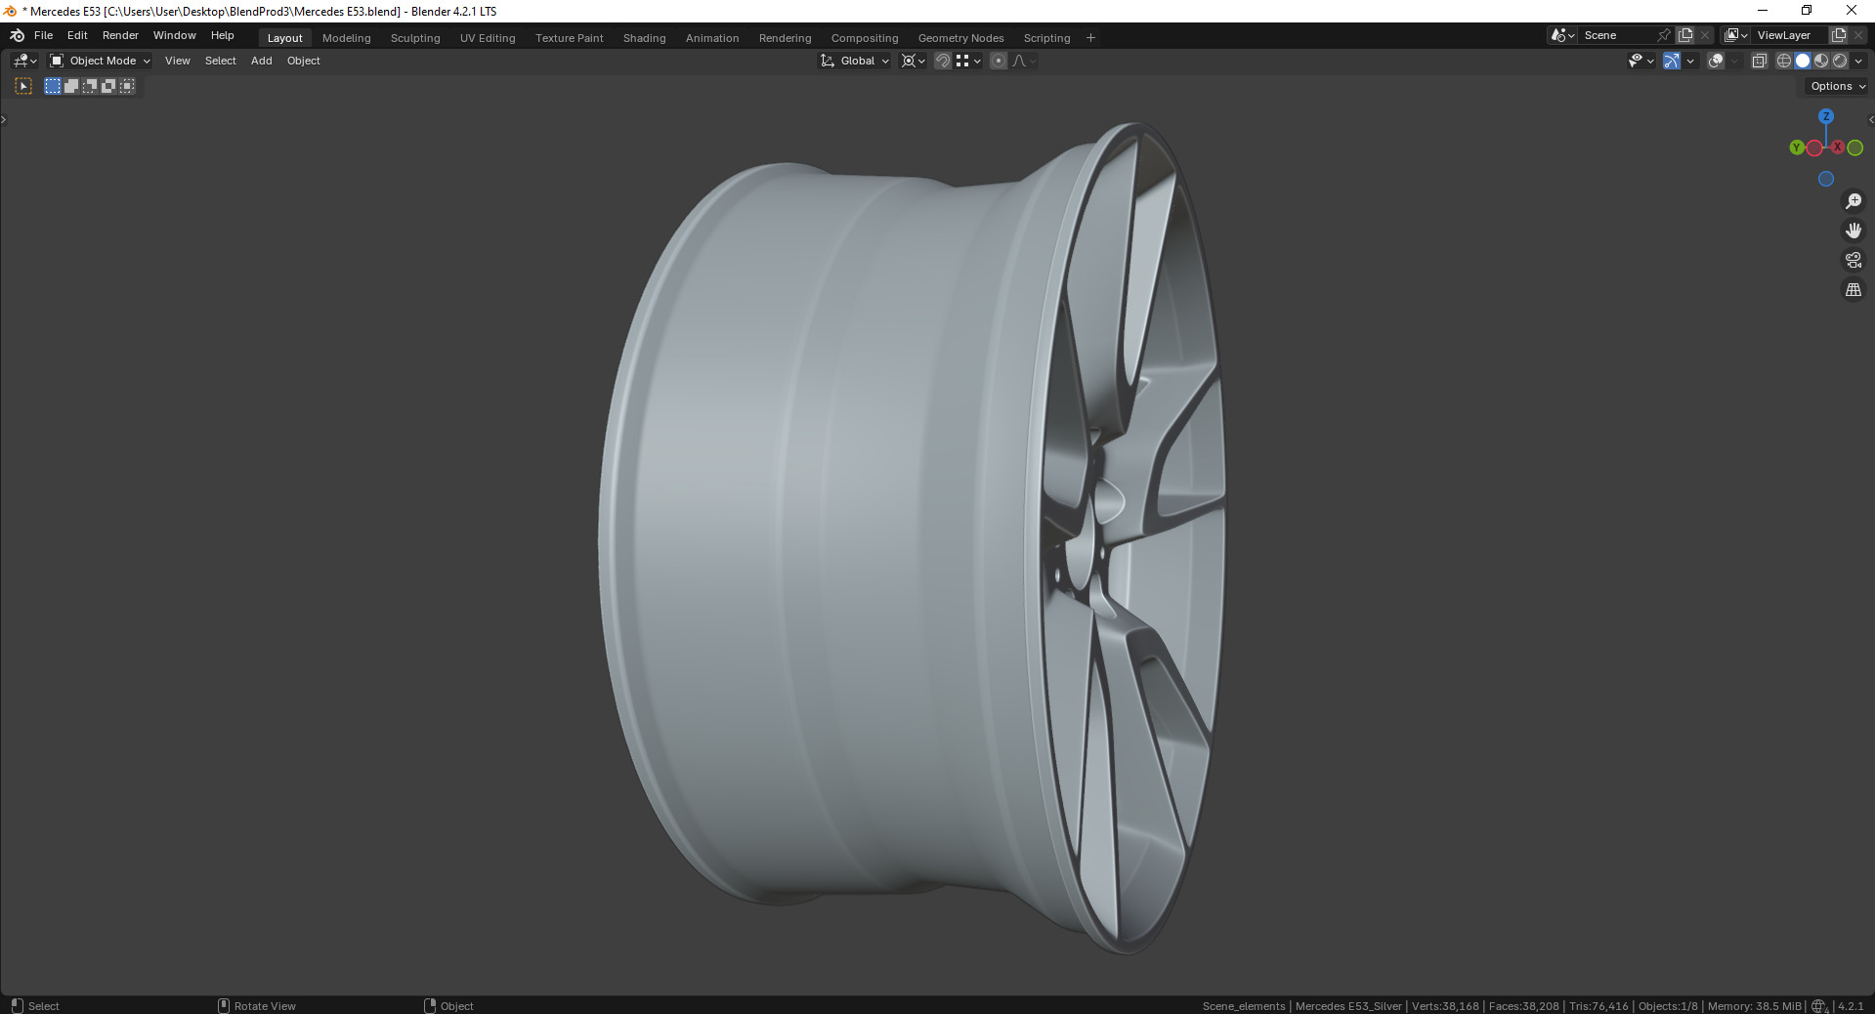Viewport: 1875px width, 1014px height.
Task: Open the viewport shading options dropdown
Action: [x=1858, y=61]
